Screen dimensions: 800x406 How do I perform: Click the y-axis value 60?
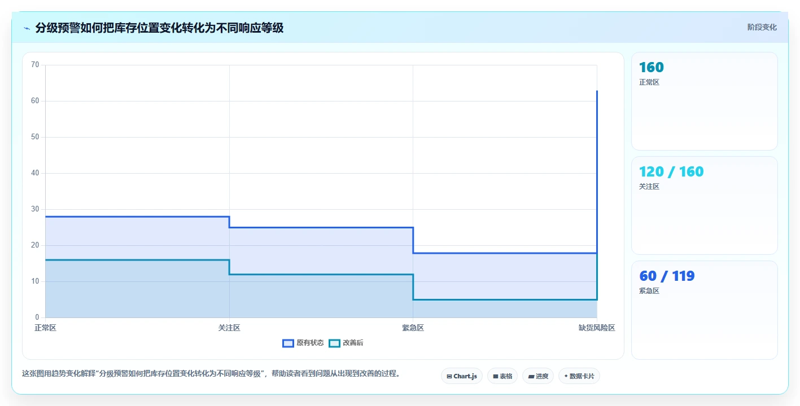pyautogui.click(x=35, y=101)
